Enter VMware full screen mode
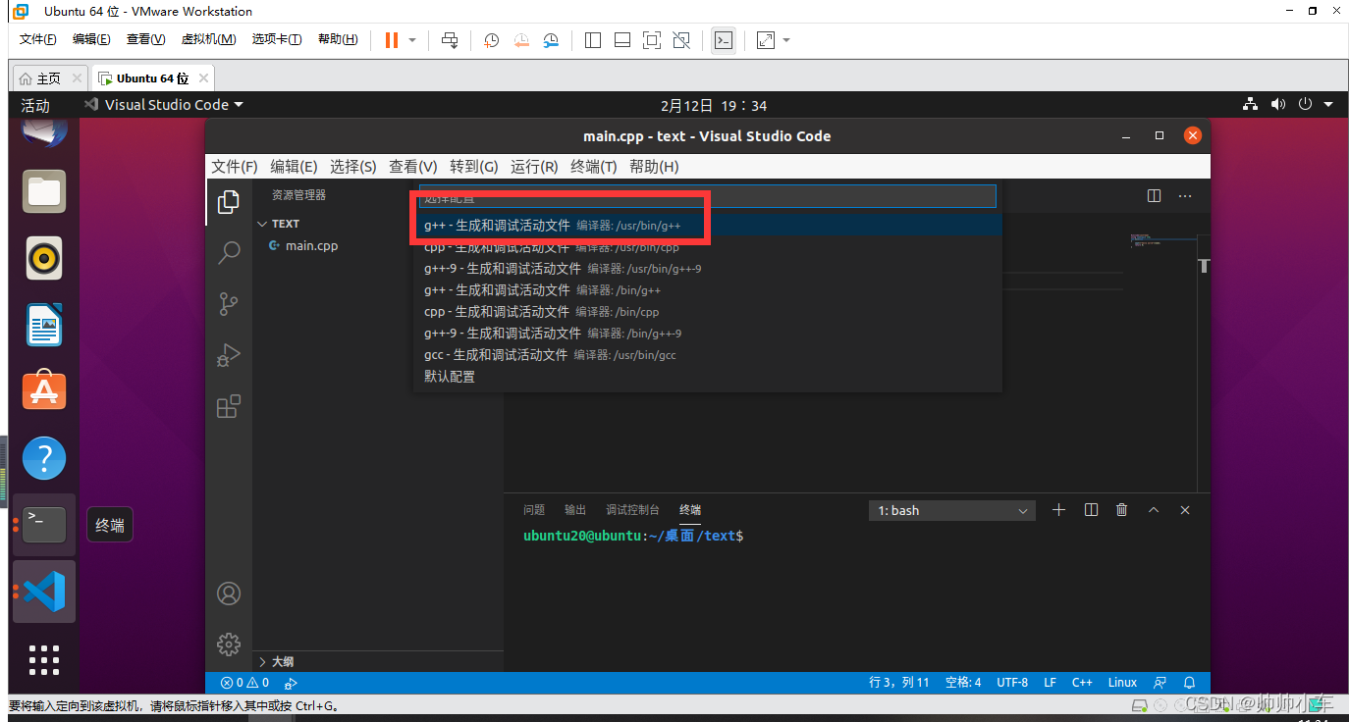Screen dimensions: 1349x722 [x=652, y=40]
